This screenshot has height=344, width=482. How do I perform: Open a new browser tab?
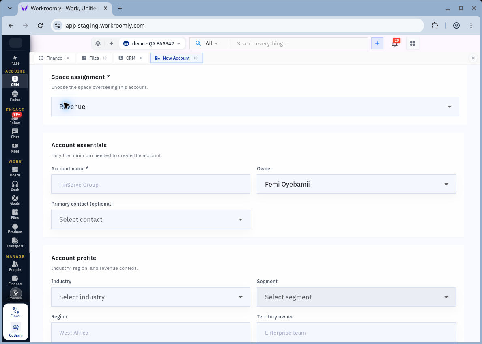pyautogui.click(x=120, y=8)
